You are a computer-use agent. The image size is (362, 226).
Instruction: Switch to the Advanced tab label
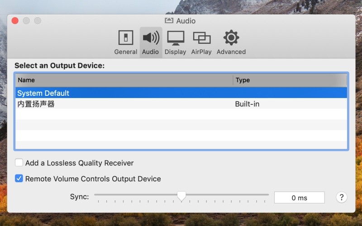click(x=231, y=52)
